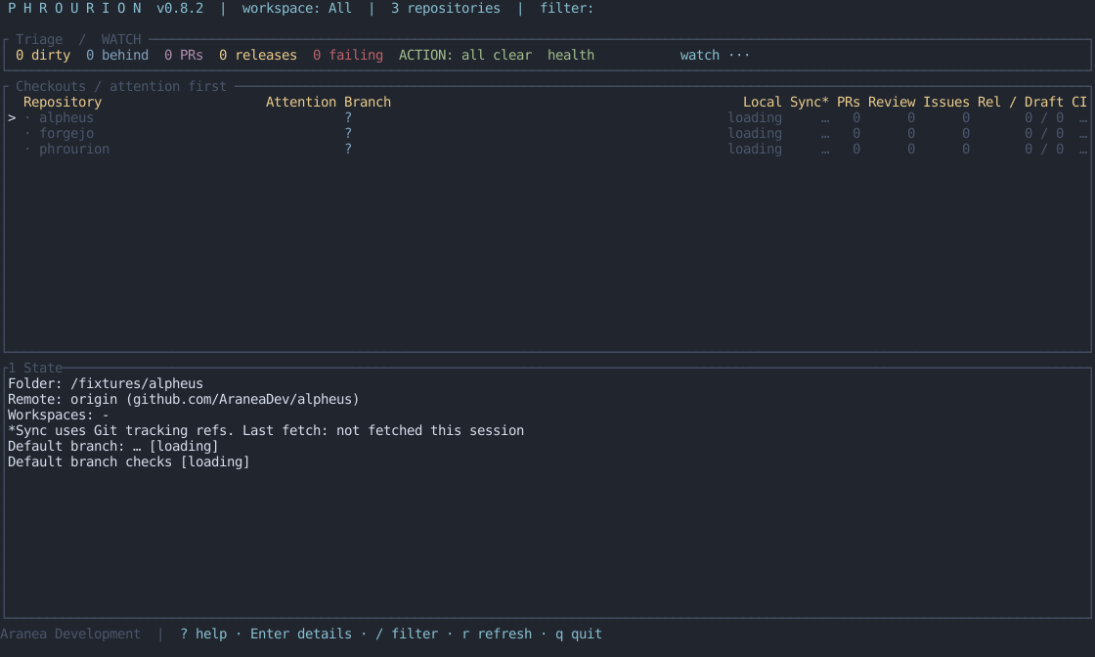Click the '0 releases' triage counter
1095x657 pixels.
(258, 55)
